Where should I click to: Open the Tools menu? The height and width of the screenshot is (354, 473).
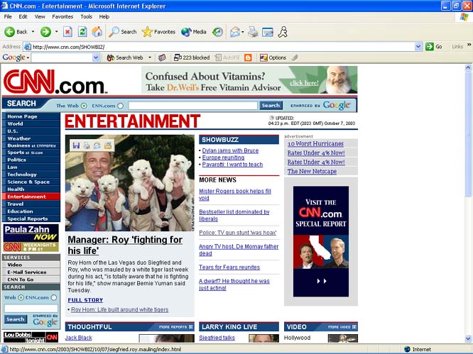click(86, 16)
